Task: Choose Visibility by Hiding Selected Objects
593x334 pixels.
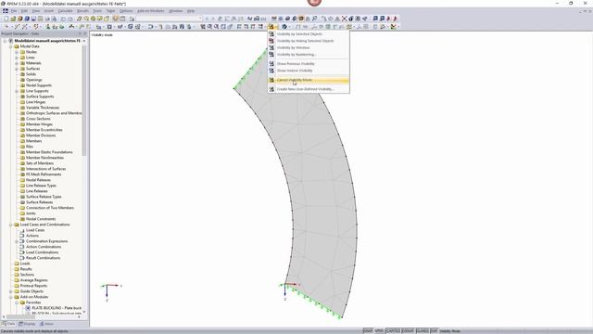Action: [309, 41]
